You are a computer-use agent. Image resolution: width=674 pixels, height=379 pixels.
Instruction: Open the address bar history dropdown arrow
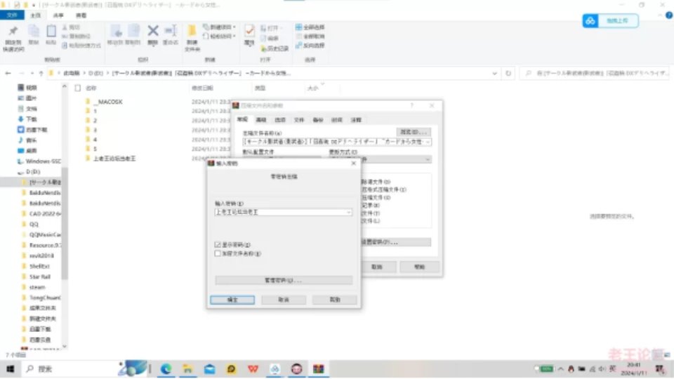tap(494, 74)
